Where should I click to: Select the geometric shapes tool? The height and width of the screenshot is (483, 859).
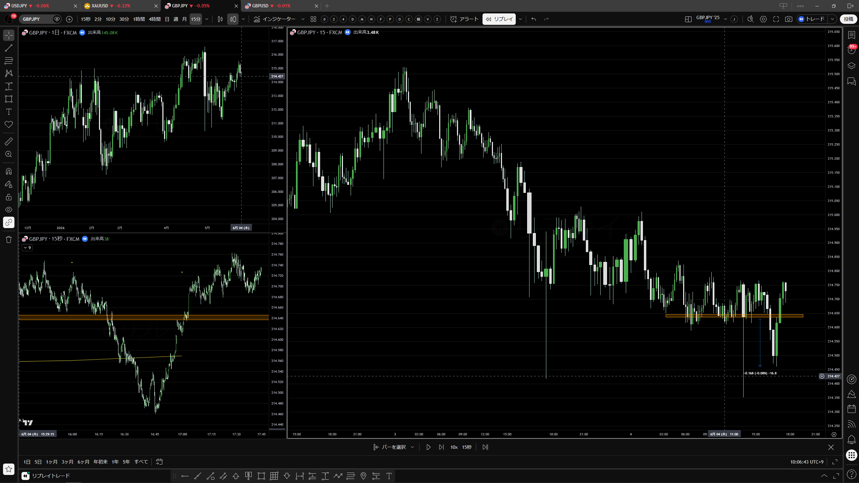coord(9,99)
